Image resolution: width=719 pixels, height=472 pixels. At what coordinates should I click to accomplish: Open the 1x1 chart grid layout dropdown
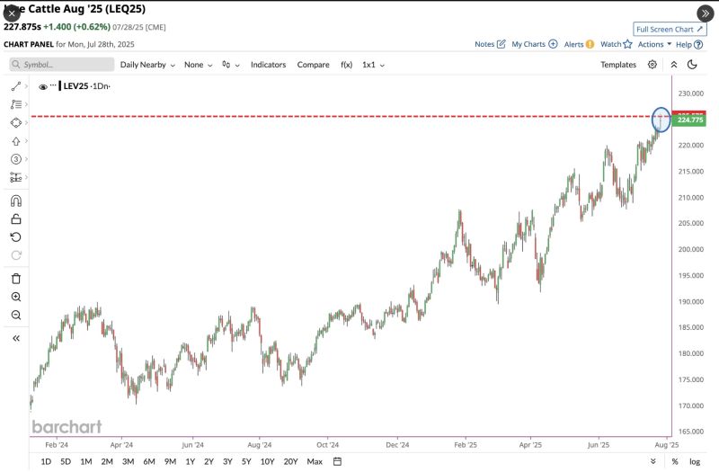click(x=374, y=65)
